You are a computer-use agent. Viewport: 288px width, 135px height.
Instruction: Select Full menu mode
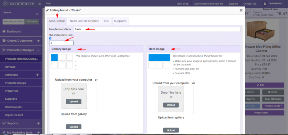point(32,22)
